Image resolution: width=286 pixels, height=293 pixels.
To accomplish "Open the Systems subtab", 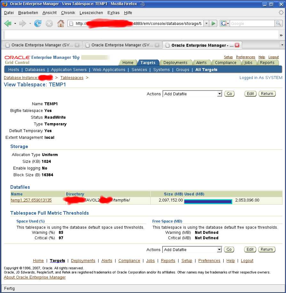I will click(162, 70).
